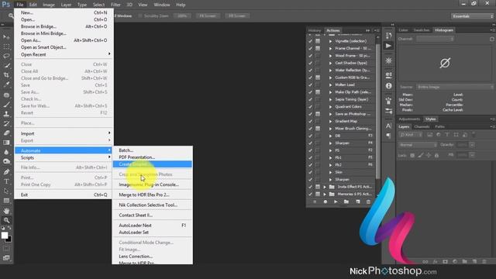This screenshot has height=279, width=496.
Task: Click the lock all layer icon
Action: (x=436, y=155)
